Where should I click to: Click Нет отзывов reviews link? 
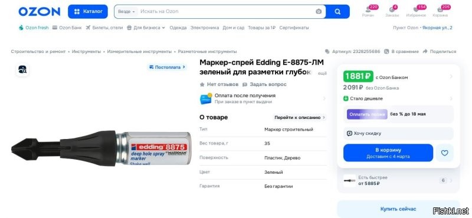click(219, 84)
